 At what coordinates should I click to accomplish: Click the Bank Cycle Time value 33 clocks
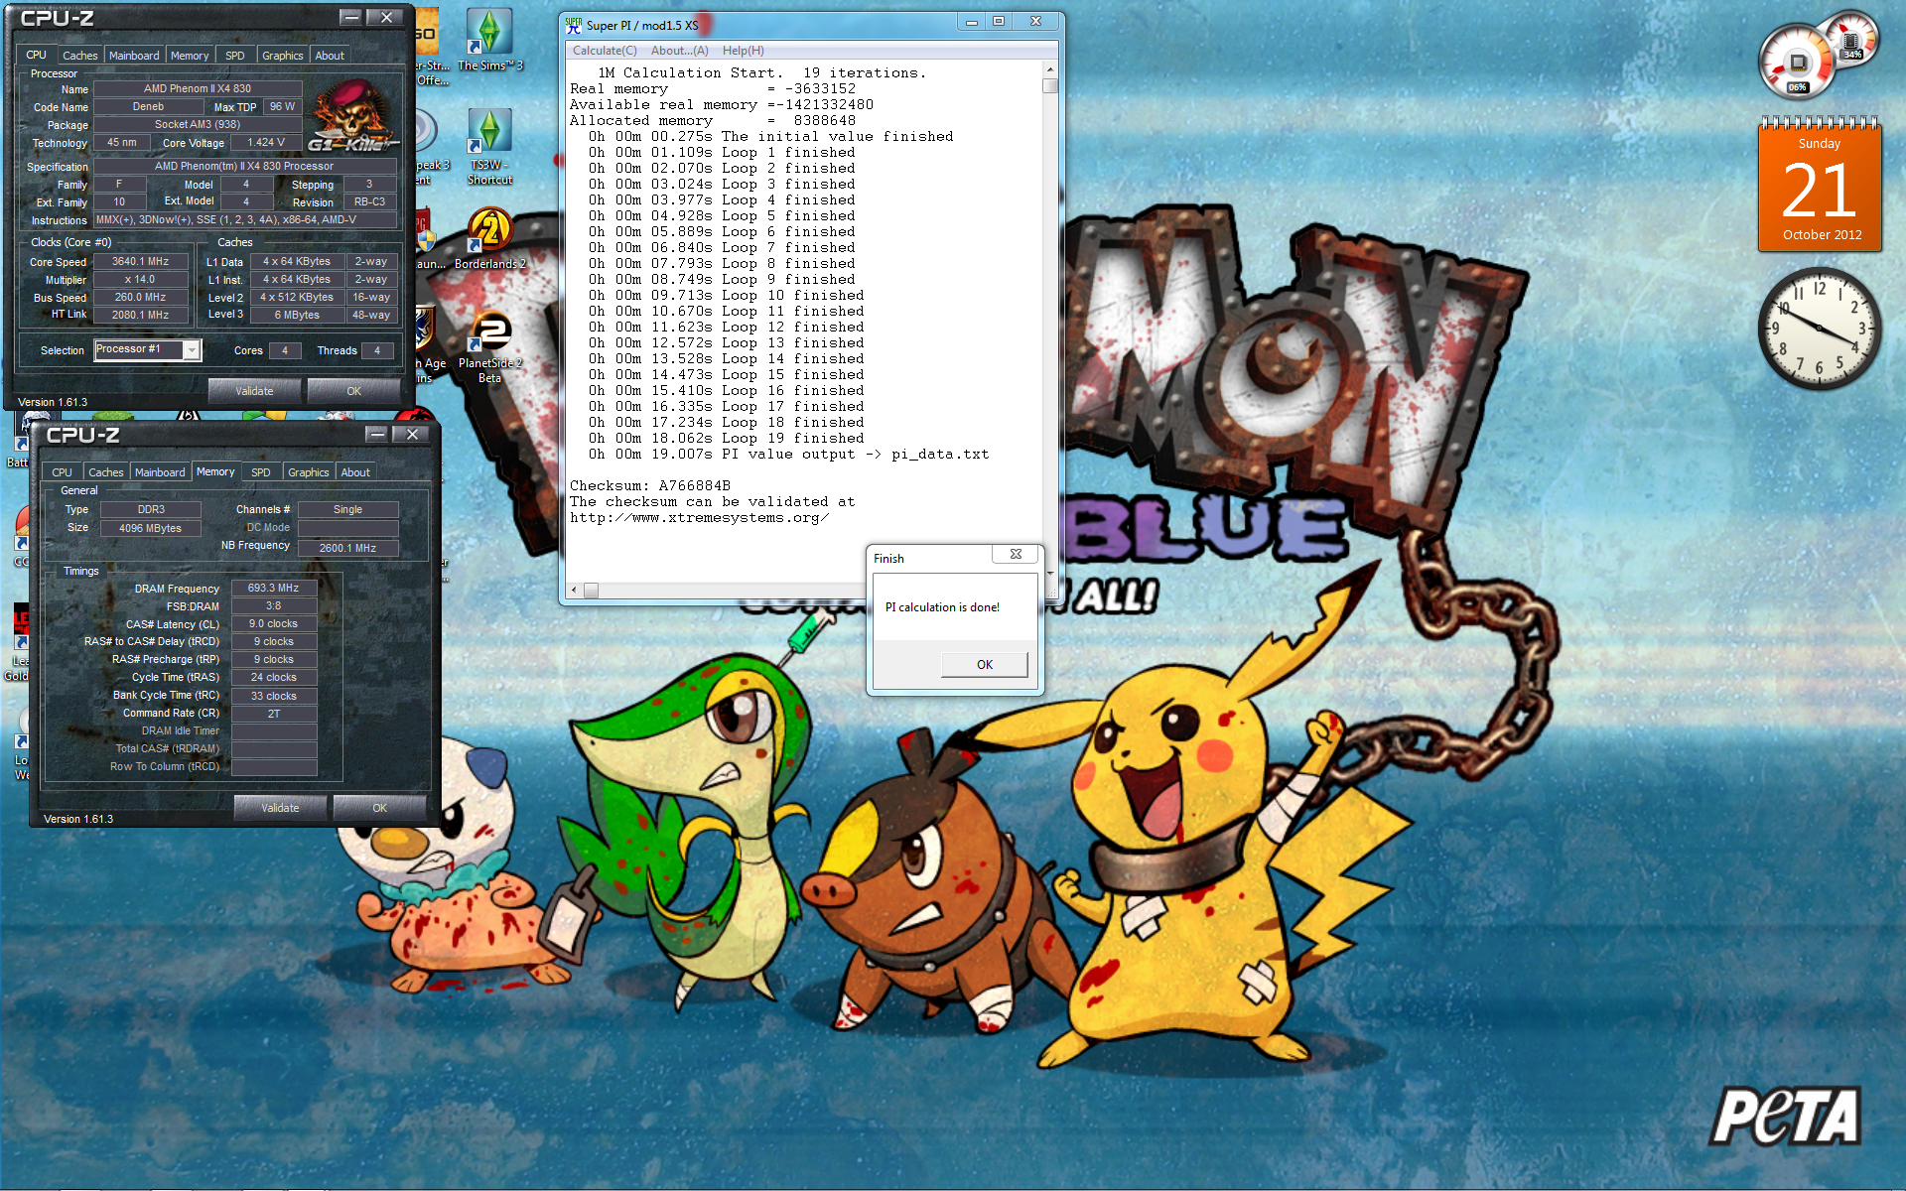[x=274, y=697]
